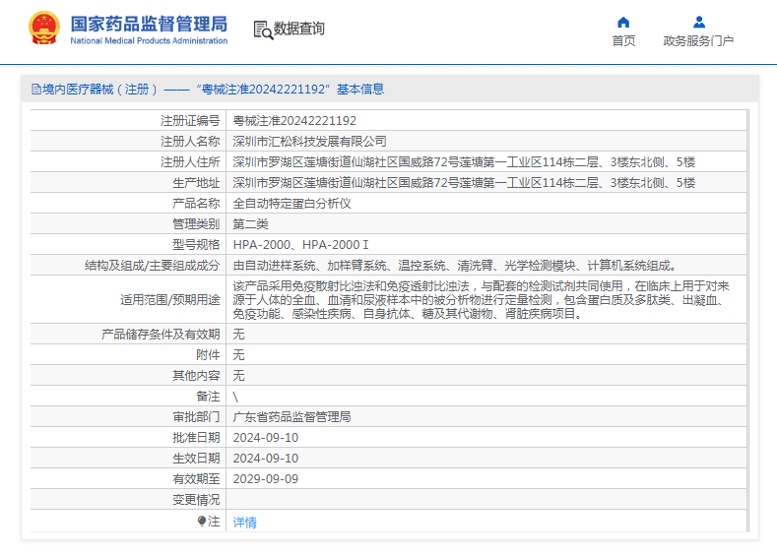The height and width of the screenshot is (555, 777).
Task: Click the national emblem logo
Action: click(x=44, y=29)
